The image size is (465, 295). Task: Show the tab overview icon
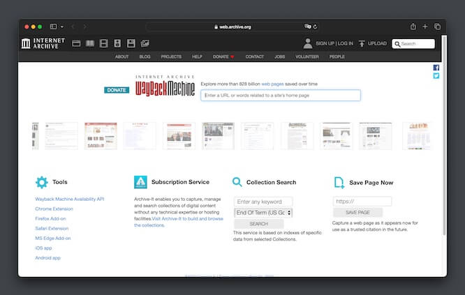[437, 27]
